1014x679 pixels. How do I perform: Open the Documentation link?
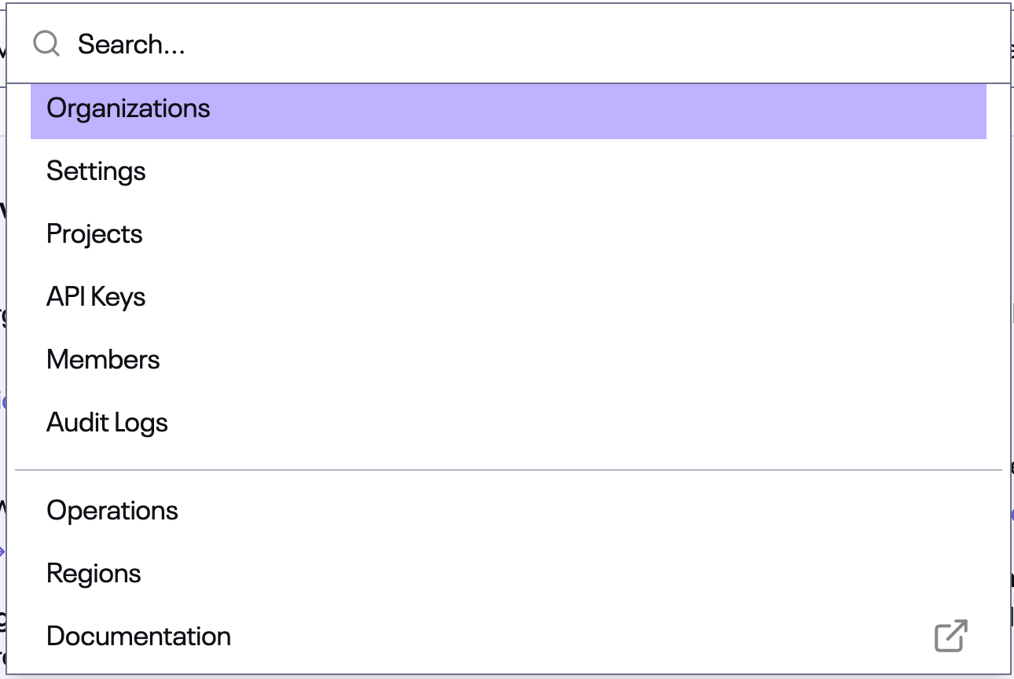click(139, 637)
